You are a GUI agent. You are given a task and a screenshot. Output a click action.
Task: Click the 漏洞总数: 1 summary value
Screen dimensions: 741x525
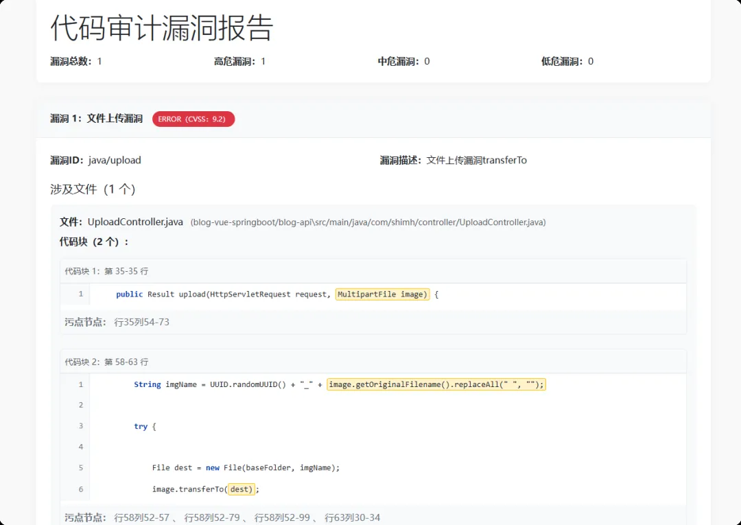click(76, 62)
